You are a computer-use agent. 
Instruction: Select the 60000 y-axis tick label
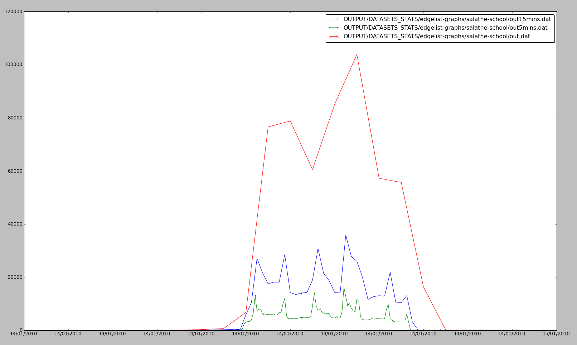[15, 171]
